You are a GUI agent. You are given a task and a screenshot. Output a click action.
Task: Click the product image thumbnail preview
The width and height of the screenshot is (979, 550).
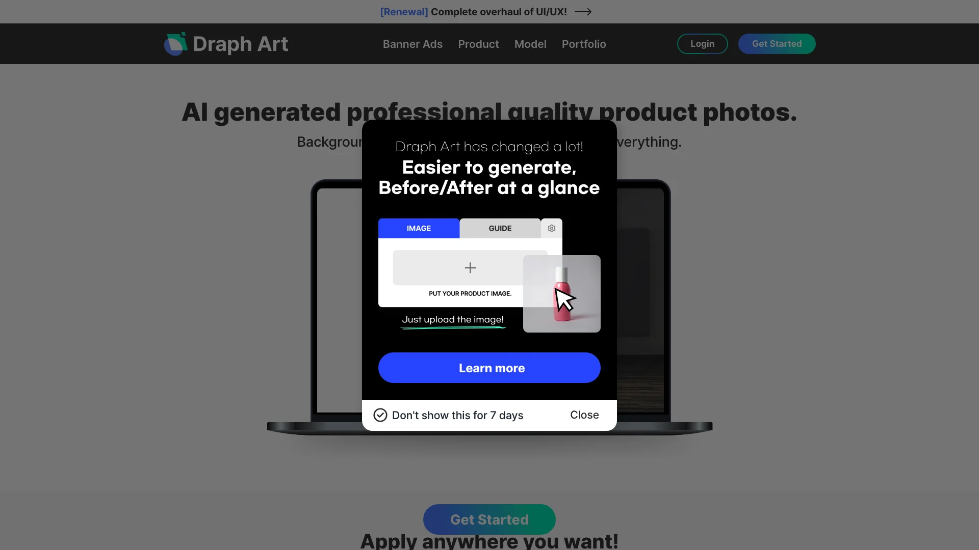[x=561, y=293]
